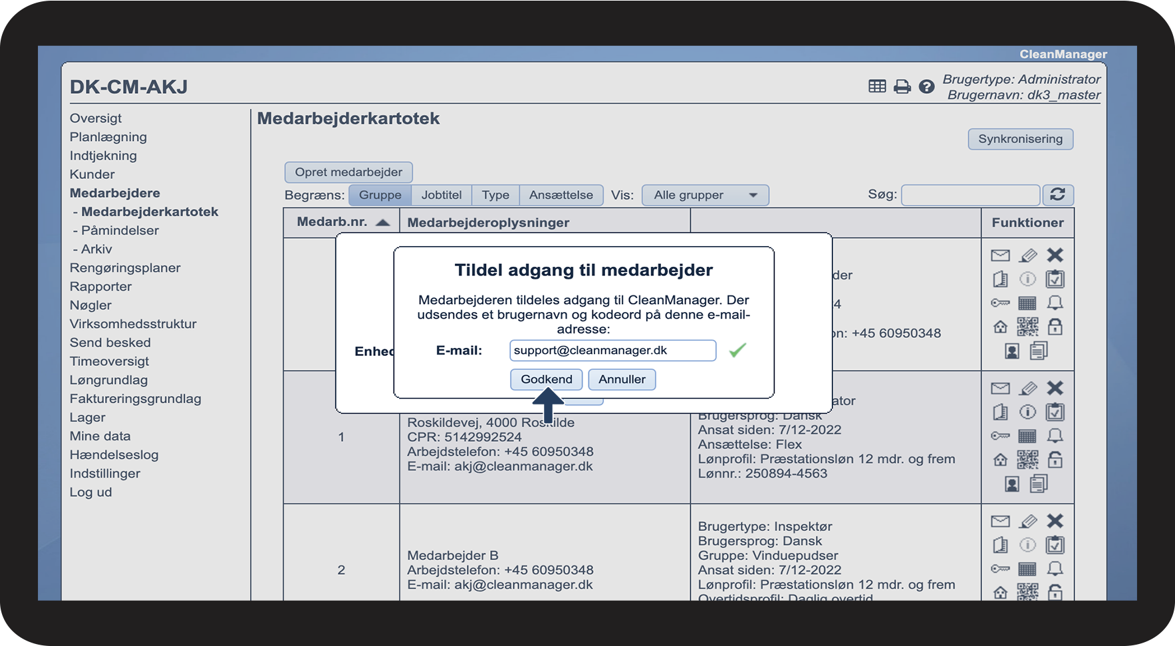Open Lønprofil-related Løngrundlag menu item
The width and height of the screenshot is (1175, 646).
coord(109,380)
